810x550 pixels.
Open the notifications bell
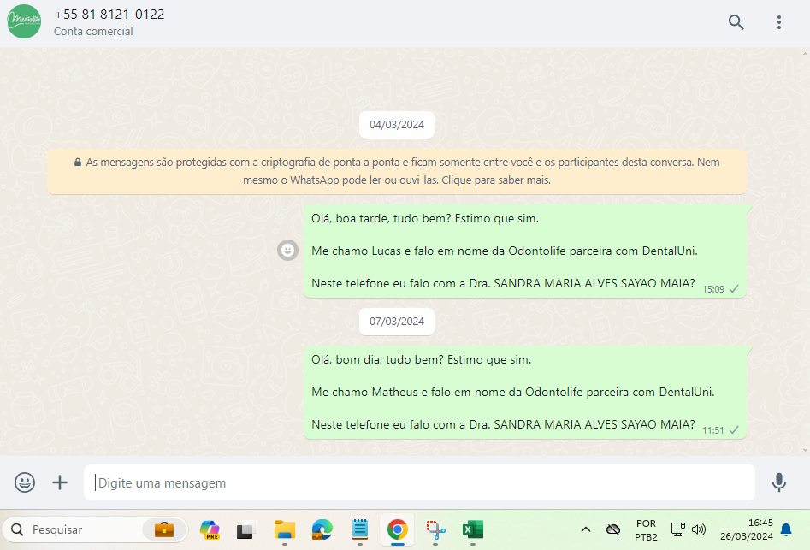point(786,529)
